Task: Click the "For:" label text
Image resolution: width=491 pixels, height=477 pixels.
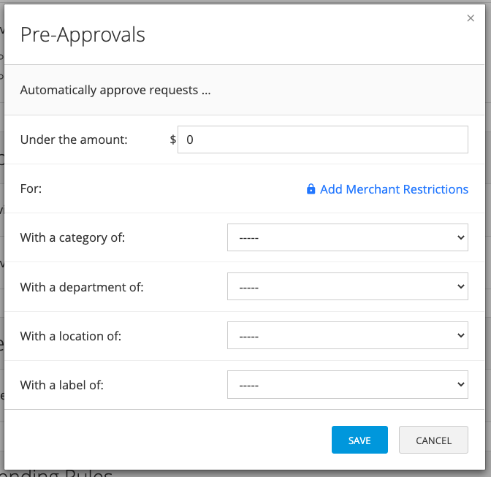Action: pos(31,189)
